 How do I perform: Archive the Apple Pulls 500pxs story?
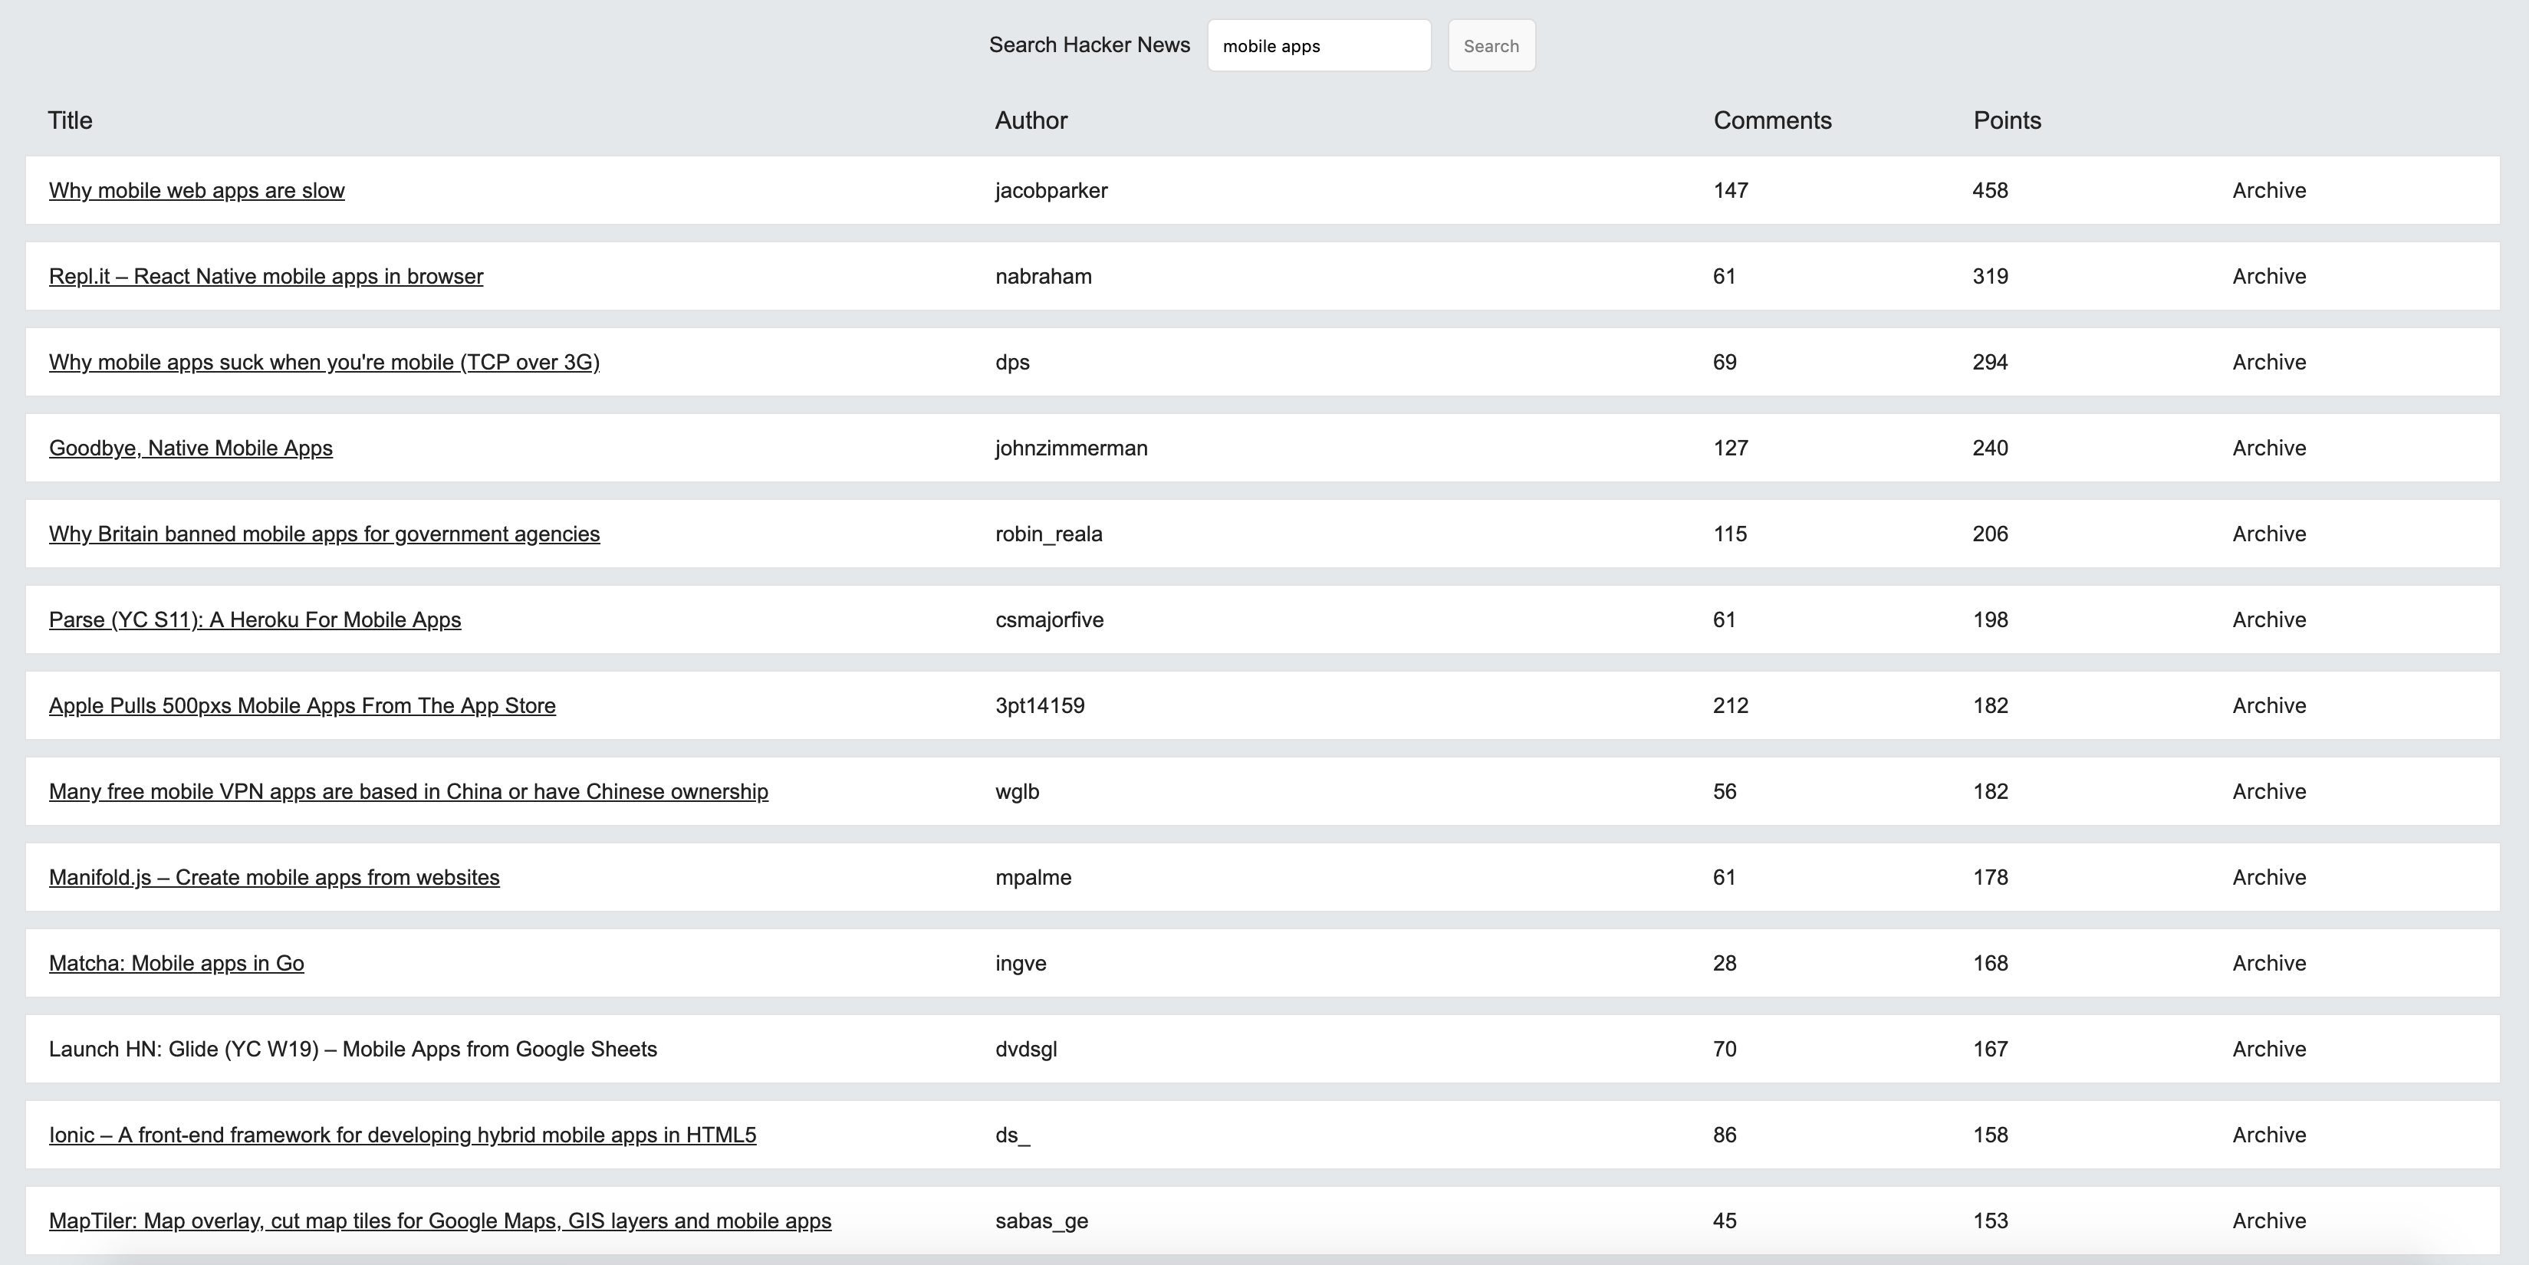[x=2268, y=705]
